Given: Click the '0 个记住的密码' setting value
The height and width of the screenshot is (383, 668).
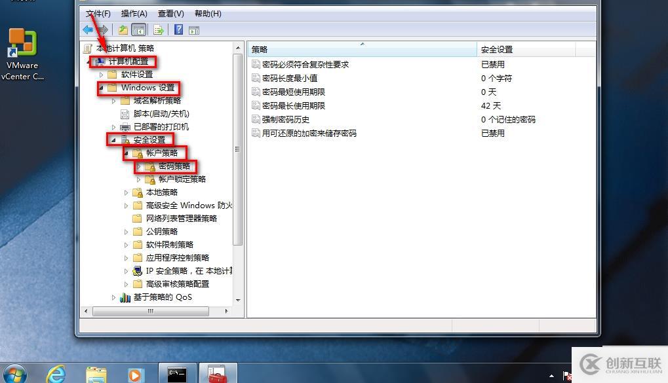Looking at the screenshot, I should (x=508, y=119).
